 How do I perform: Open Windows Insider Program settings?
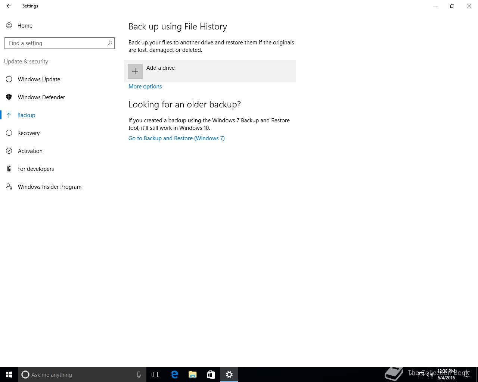[49, 187]
